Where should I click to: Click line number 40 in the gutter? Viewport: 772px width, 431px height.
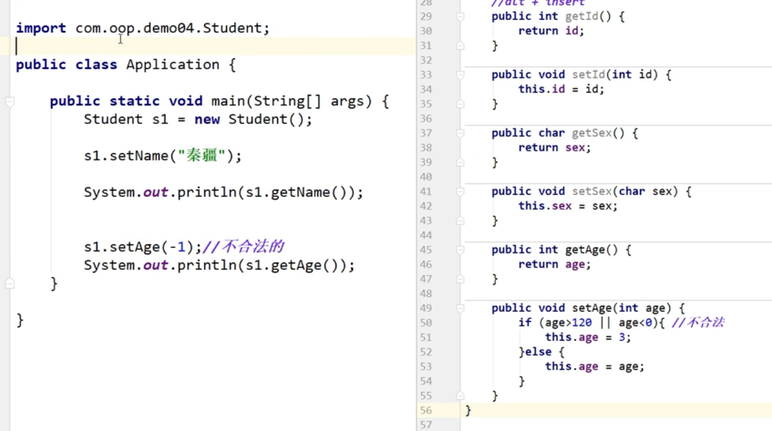tap(426, 177)
